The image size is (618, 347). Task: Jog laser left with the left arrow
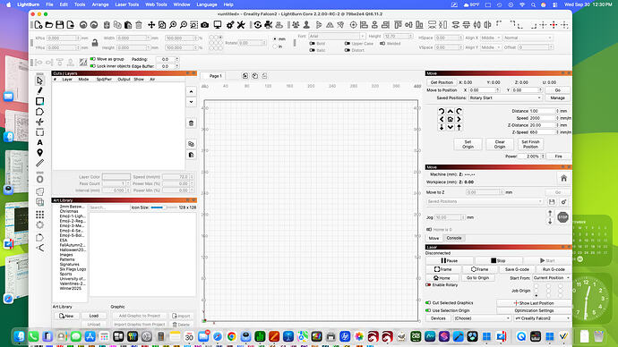click(442, 119)
